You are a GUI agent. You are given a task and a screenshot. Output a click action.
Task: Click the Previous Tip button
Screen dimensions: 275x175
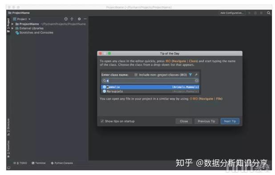pyautogui.click(x=206, y=121)
